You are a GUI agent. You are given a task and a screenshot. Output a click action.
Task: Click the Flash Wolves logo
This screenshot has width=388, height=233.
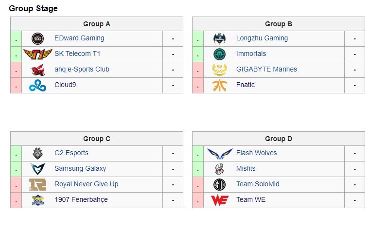click(220, 154)
